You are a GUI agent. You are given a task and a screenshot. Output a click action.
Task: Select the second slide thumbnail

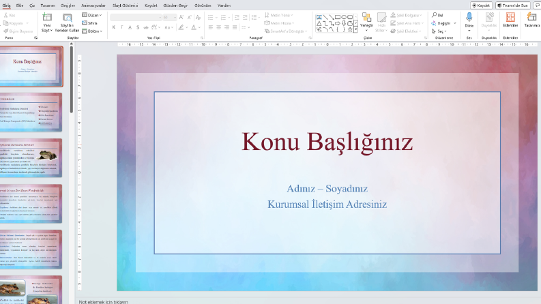(x=31, y=112)
